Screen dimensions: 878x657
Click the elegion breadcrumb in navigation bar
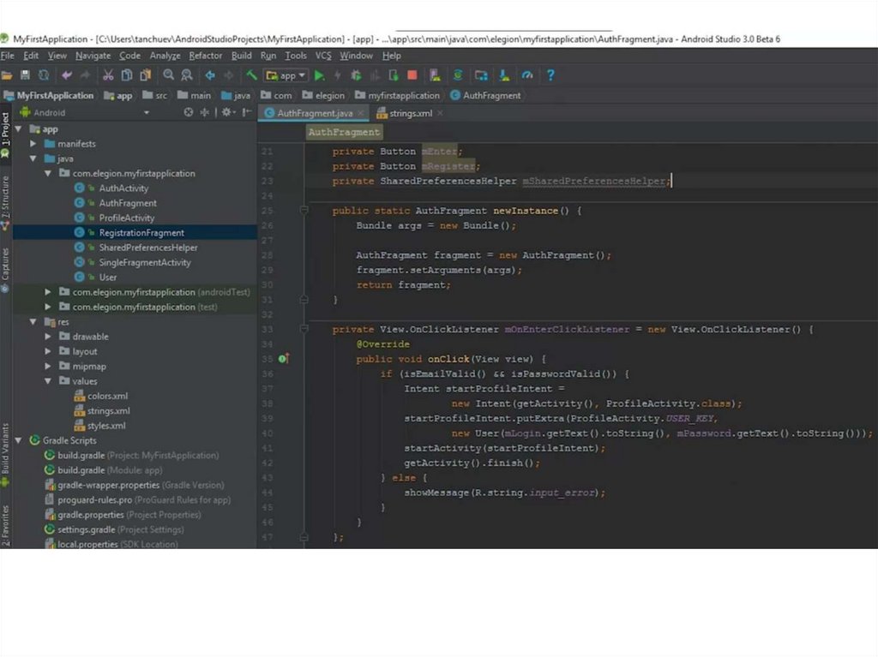pyautogui.click(x=329, y=96)
